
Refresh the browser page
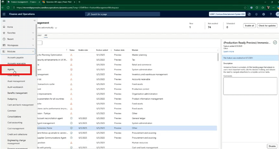(x=8, y=8)
